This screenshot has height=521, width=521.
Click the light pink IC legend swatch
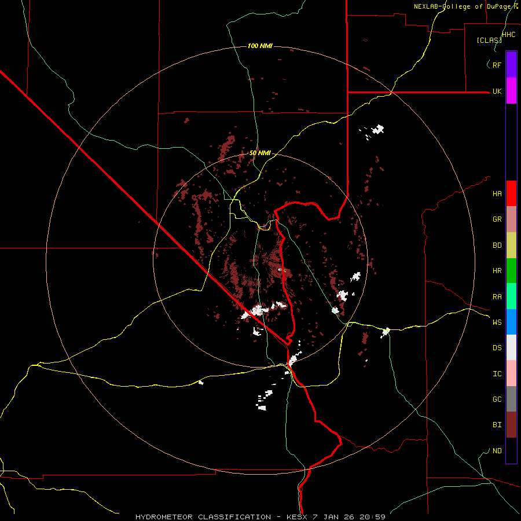click(511, 373)
